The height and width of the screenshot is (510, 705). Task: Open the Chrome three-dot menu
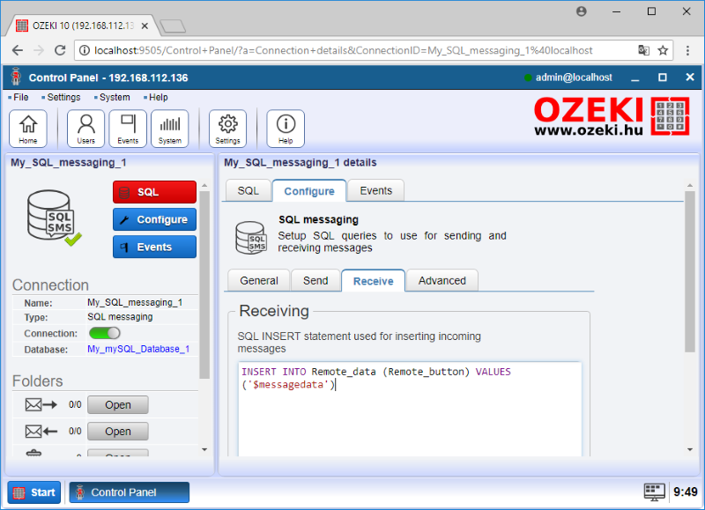[x=687, y=50]
